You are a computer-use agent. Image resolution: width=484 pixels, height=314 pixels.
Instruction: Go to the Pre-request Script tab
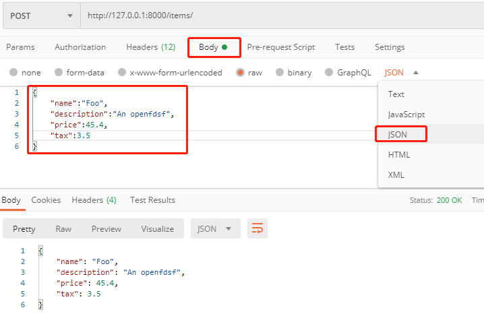(x=281, y=47)
